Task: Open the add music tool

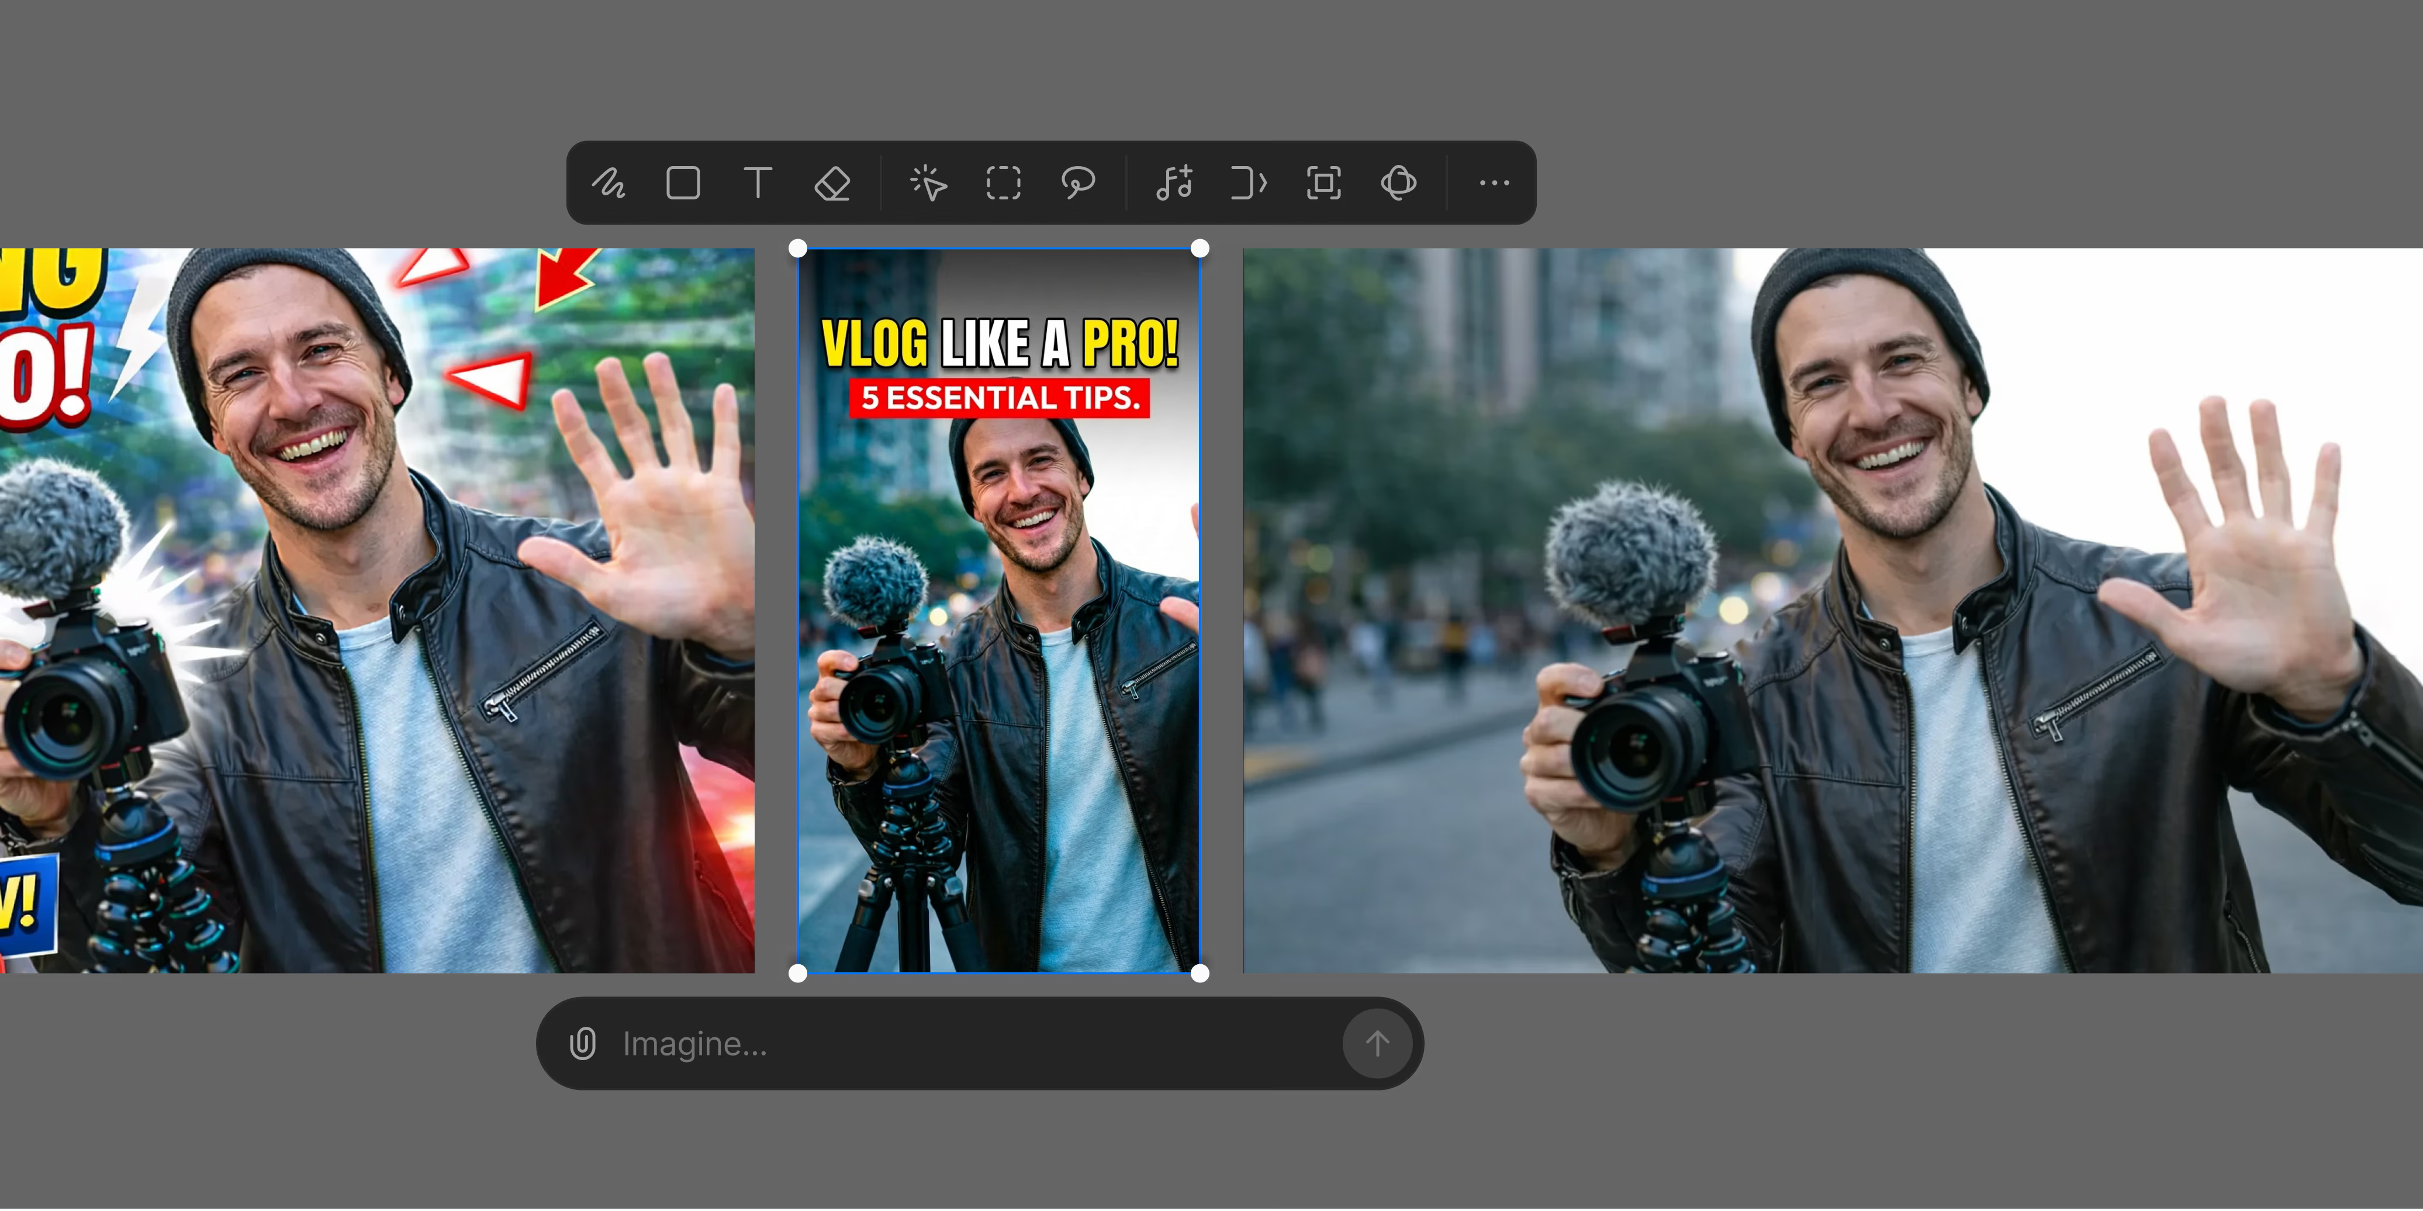Action: tap(1174, 182)
